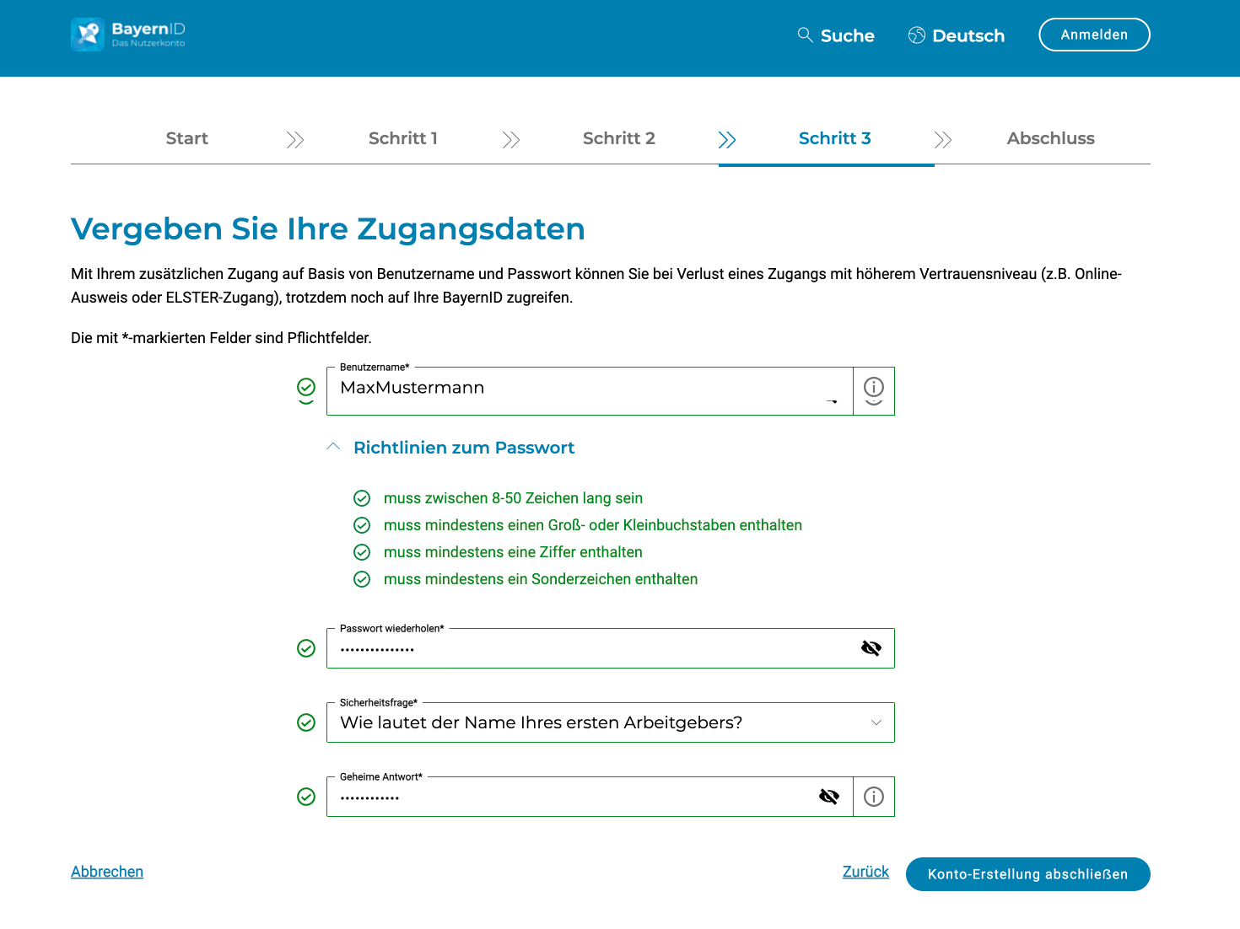
Task: Go to Abschluss step
Action: pos(1051,138)
